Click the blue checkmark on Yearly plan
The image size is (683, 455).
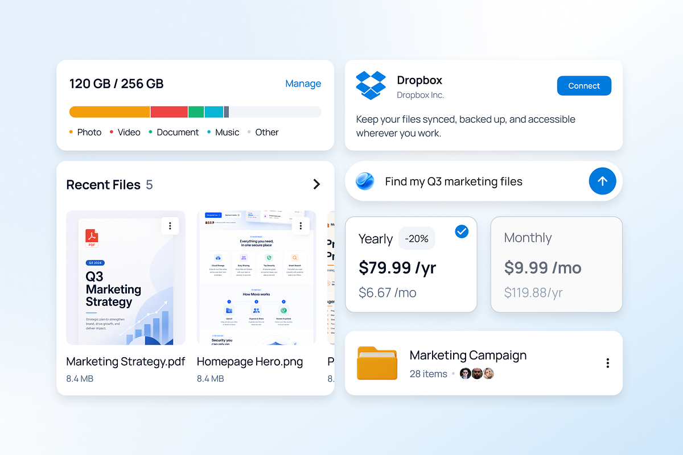click(x=462, y=231)
